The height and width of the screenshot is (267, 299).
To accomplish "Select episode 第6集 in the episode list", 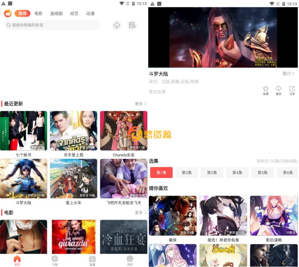I will 288,172.
